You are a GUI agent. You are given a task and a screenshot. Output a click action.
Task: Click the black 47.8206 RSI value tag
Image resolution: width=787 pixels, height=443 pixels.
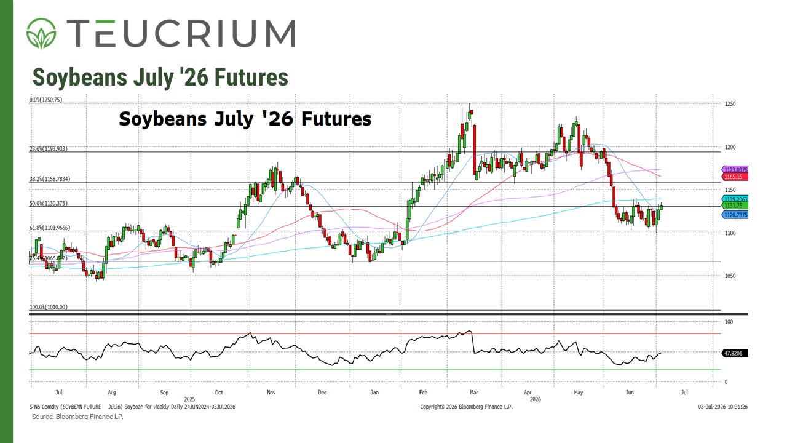click(734, 354)
